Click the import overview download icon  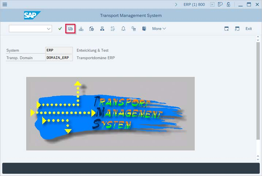[x=81, y=28]
